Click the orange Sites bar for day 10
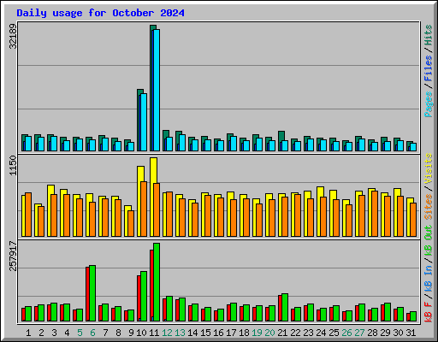This screenshot has width=438, height=342. coord(144,209)
